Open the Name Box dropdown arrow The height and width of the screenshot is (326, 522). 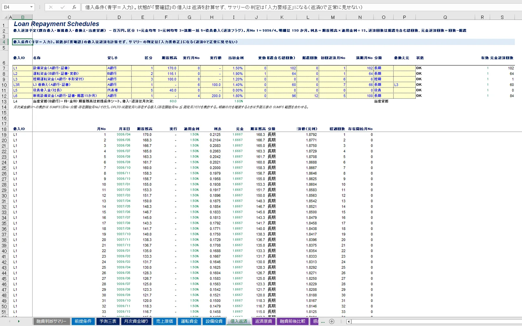[x=31, y=7]
